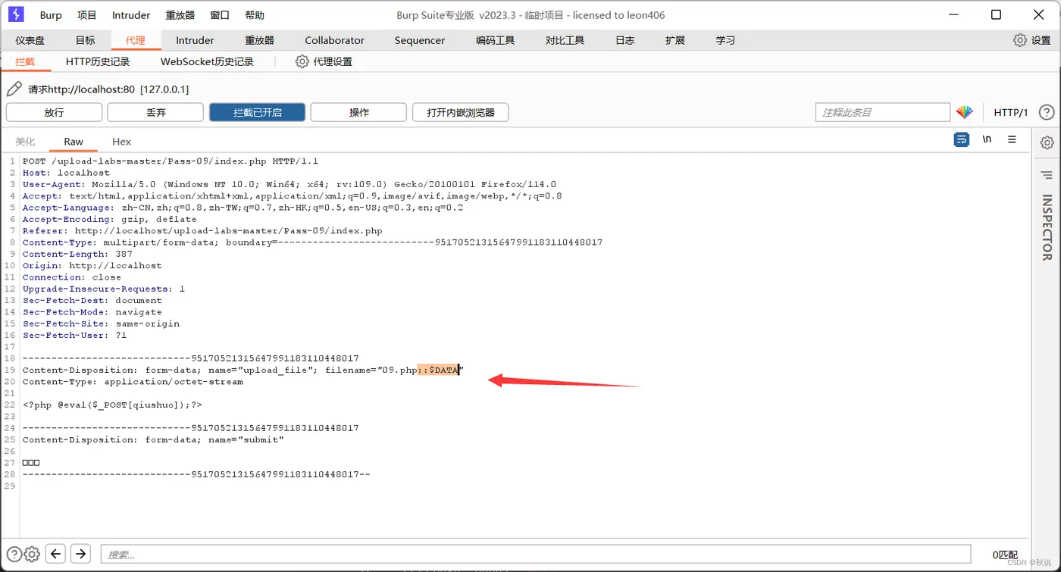
Task: Click the pencil edit target icon
Action: tap(14, 89)
